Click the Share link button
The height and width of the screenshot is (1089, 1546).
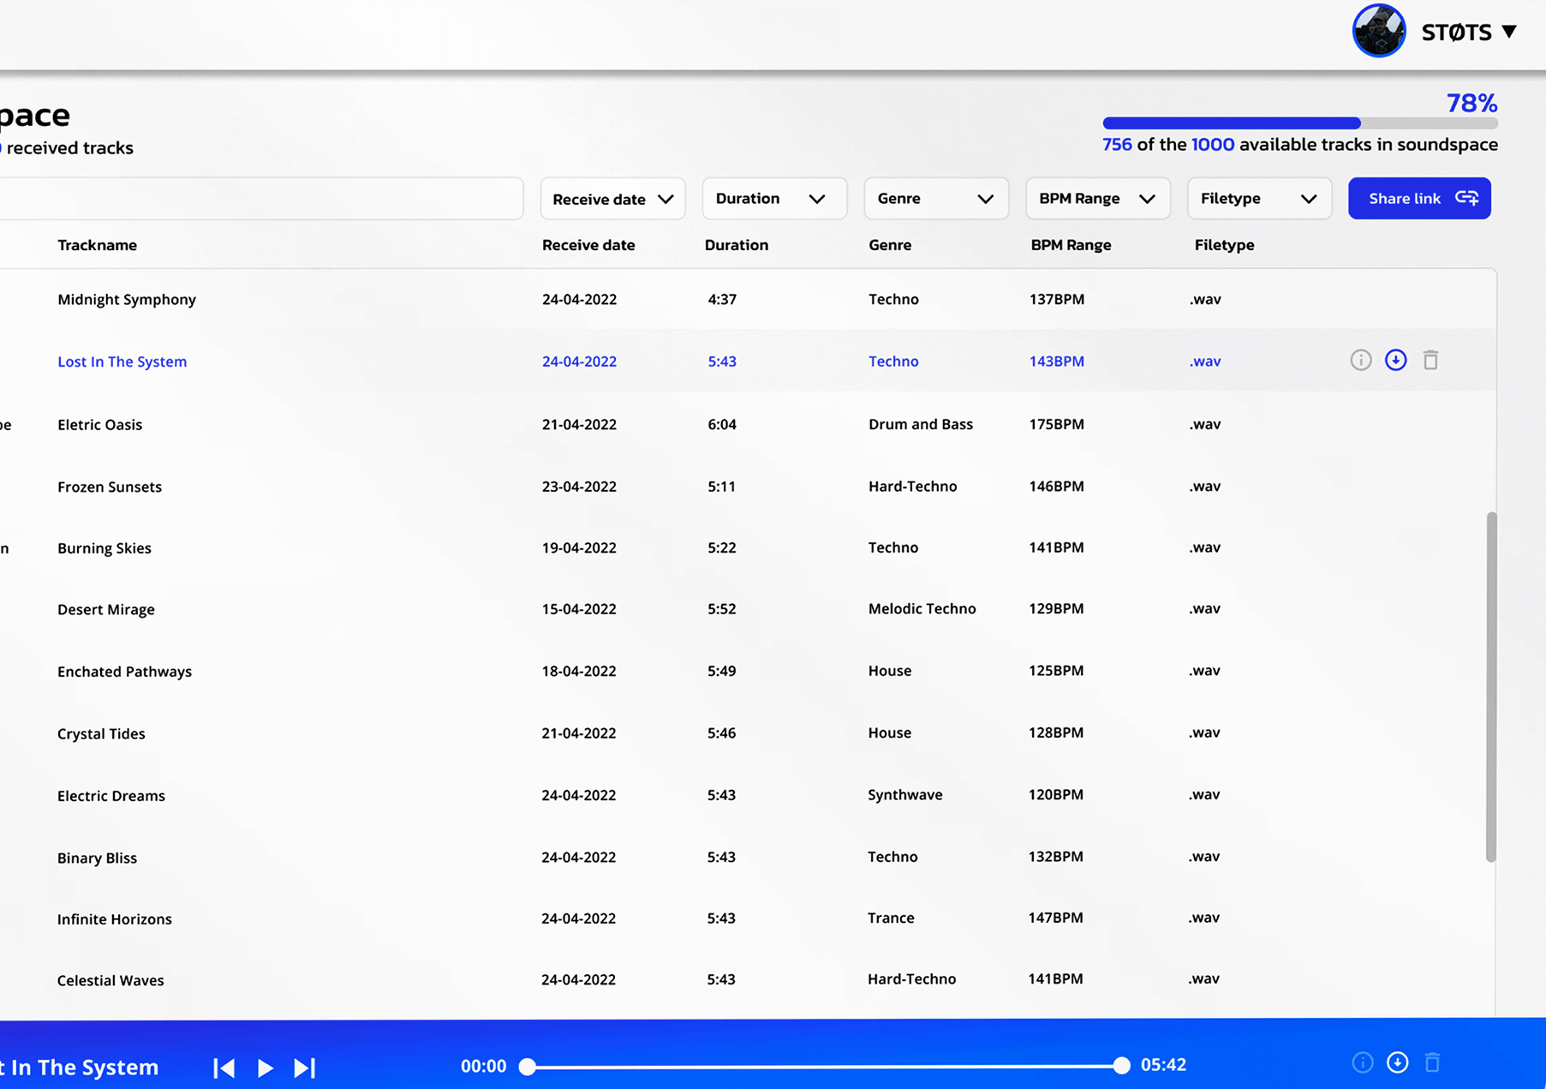click(x=1419, y=199)
